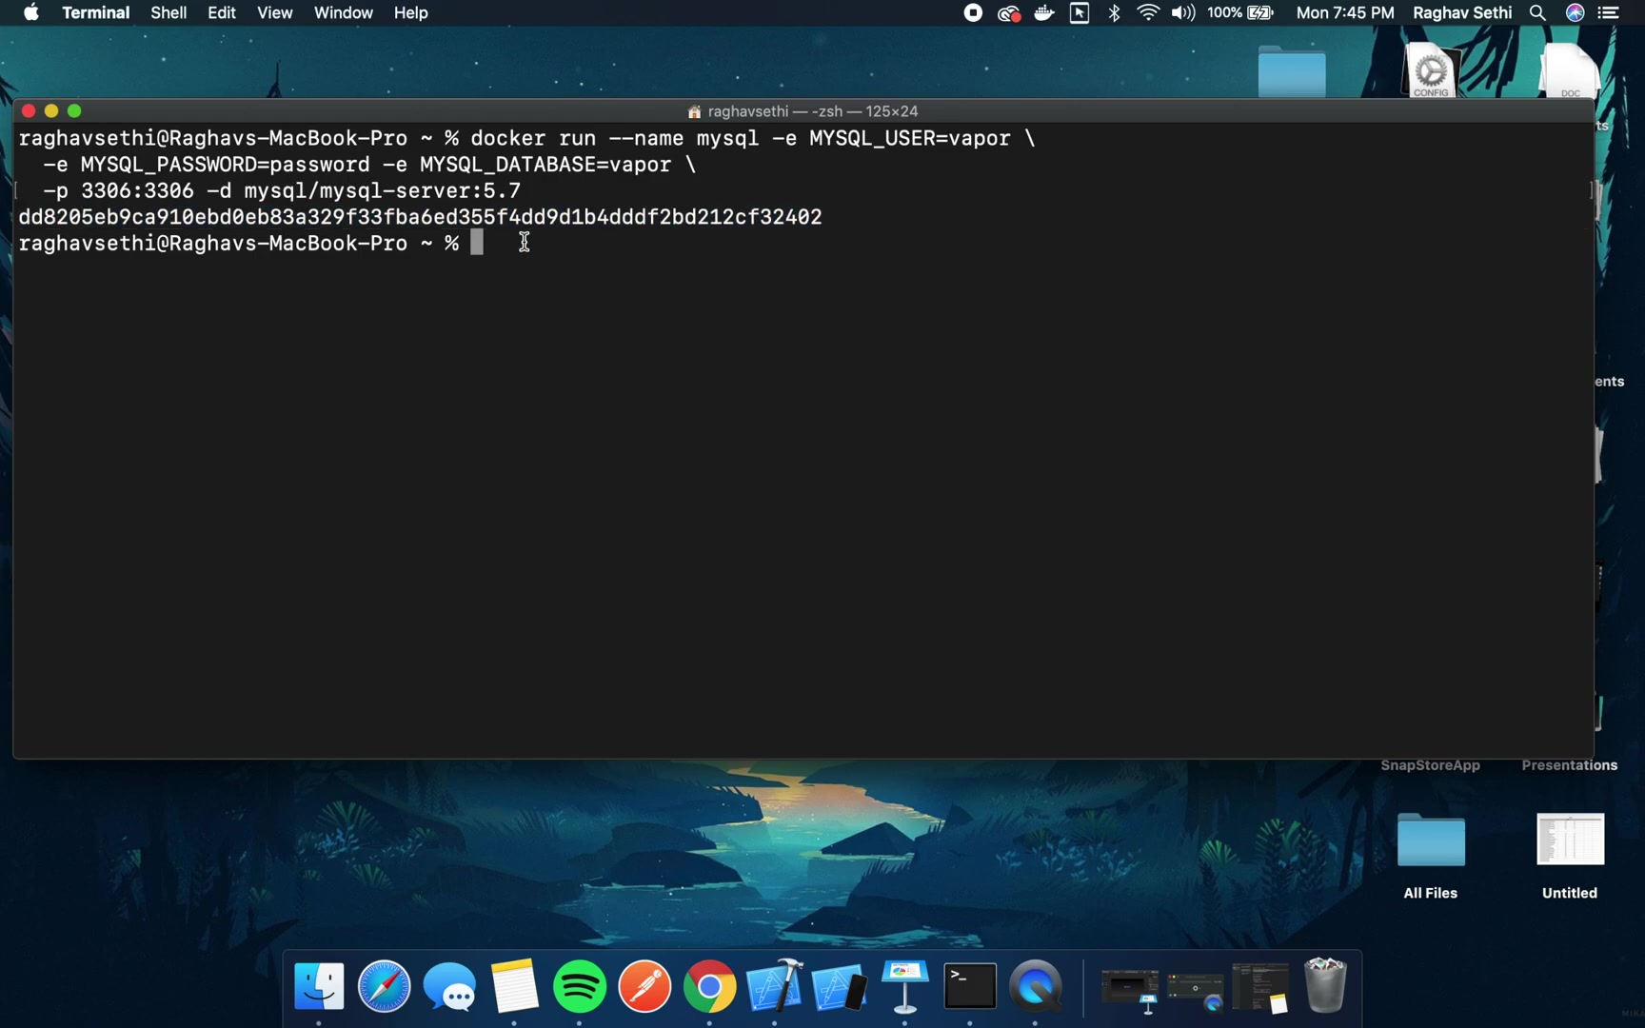Open Docker from the menu bar
This screenshot has width=1645, height=1028.
[1044, 12]
